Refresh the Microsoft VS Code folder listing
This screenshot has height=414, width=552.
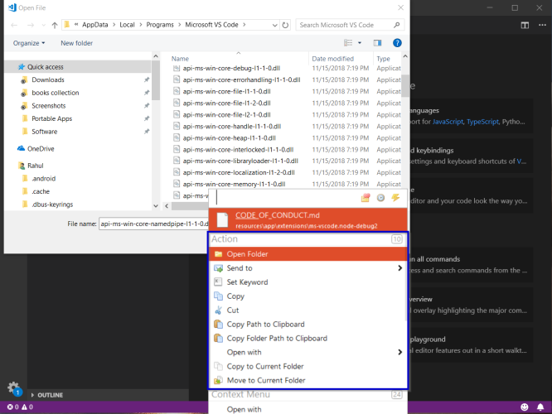285,25
